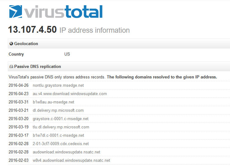The image size is (230, 167).
Task: Open the Passive DNS replication header
Action: tap(37, 67)
